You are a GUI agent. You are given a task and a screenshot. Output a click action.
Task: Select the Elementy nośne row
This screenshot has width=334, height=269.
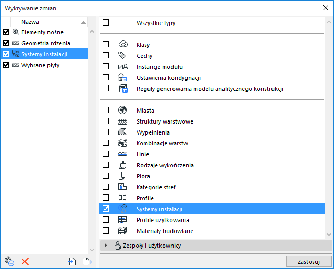point(44,32)
